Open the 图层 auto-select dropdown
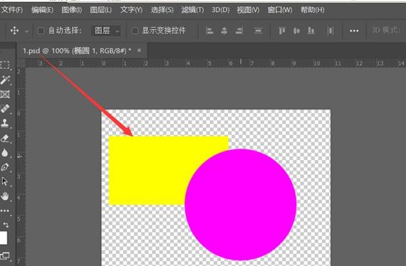The width and height of the screenshot is (406, 266). click(x=106, y=31)
